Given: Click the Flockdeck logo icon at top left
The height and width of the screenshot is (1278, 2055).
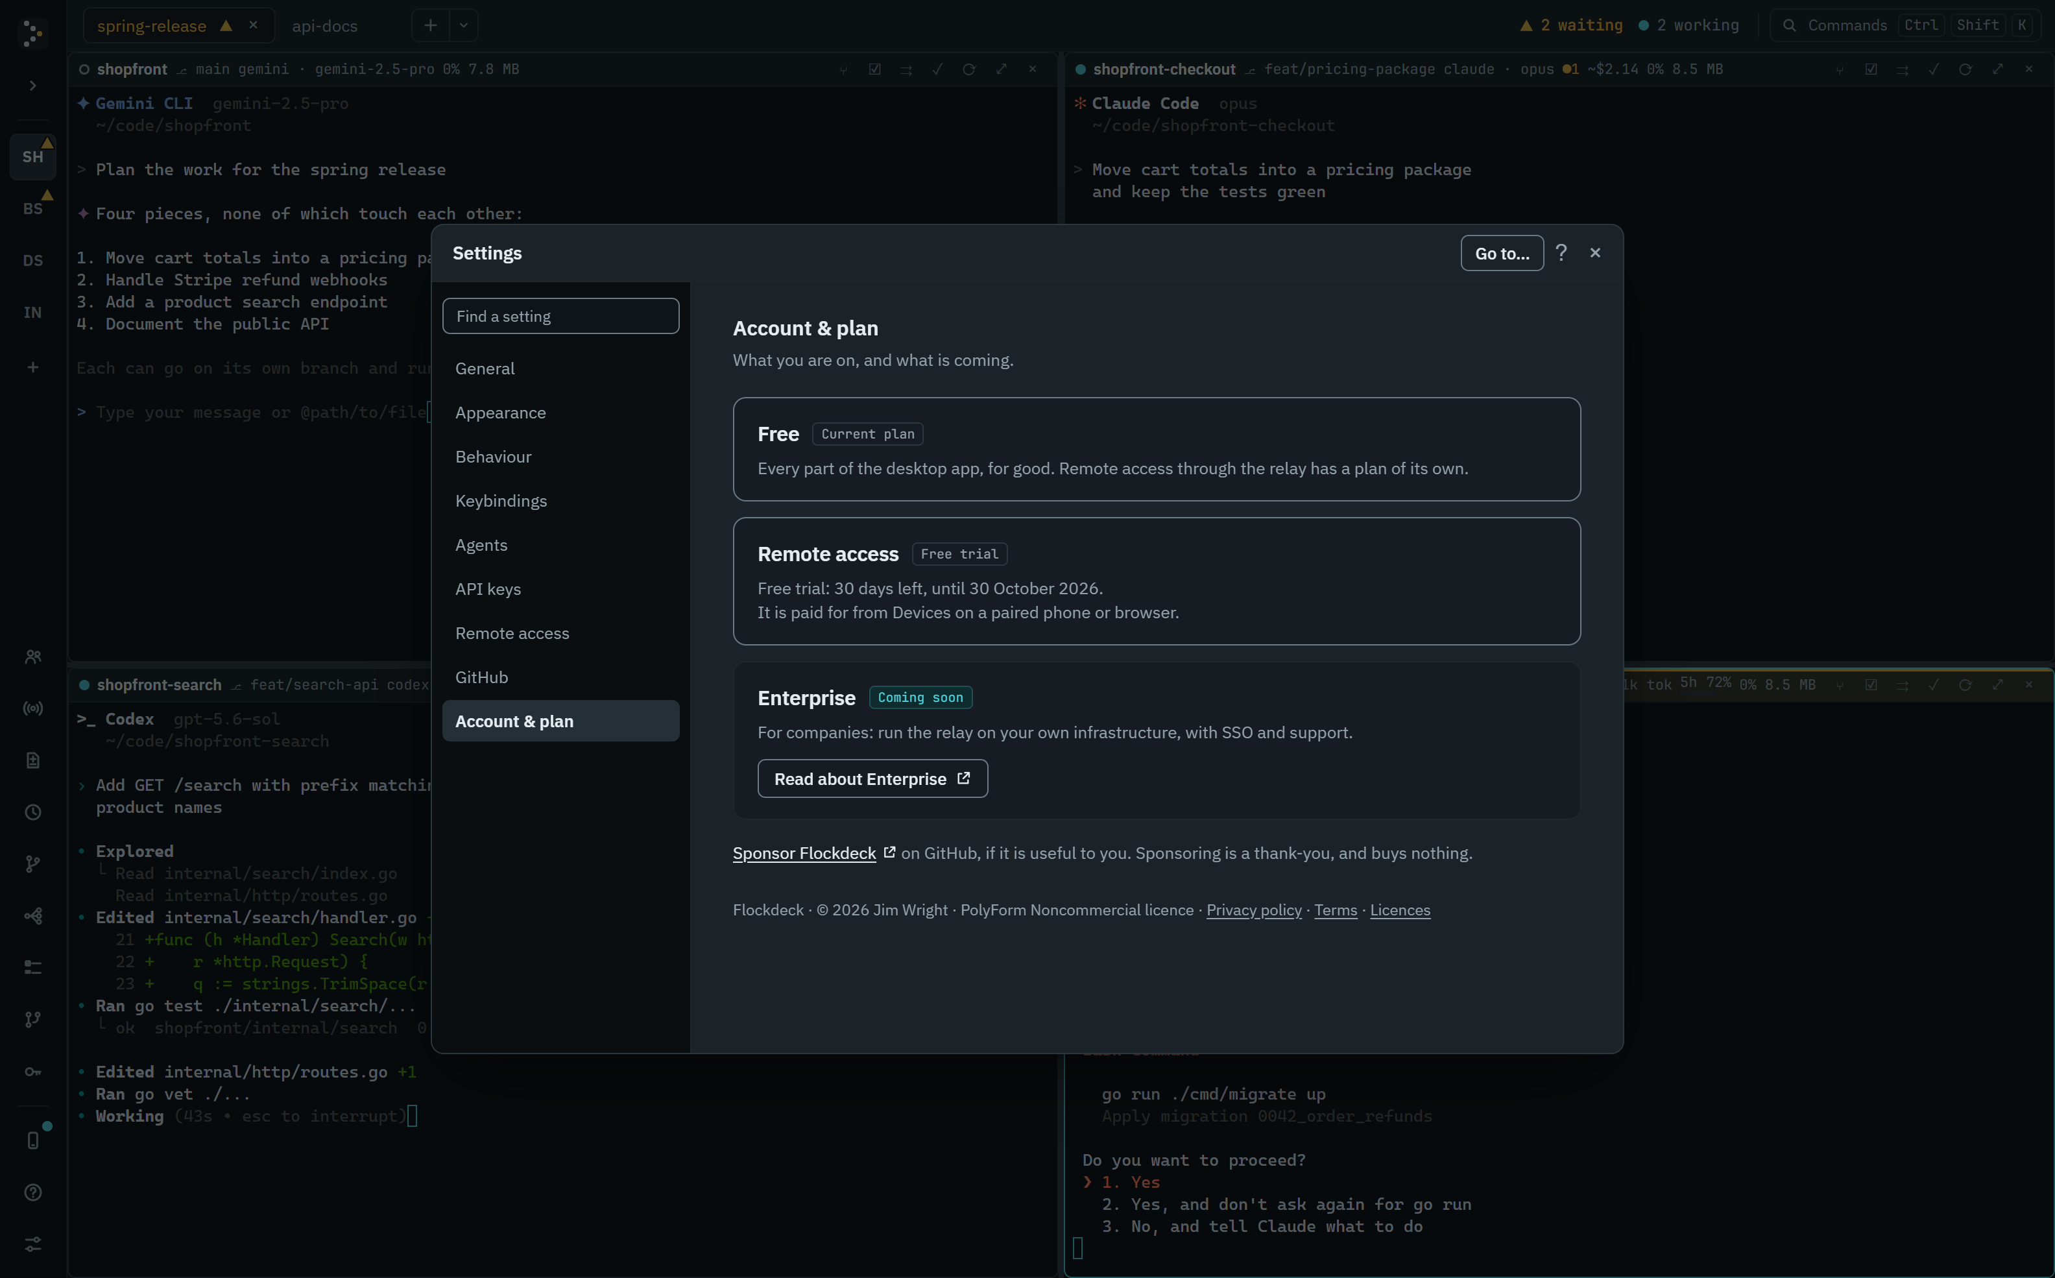Looking at the screenshot, I should 33,34.
